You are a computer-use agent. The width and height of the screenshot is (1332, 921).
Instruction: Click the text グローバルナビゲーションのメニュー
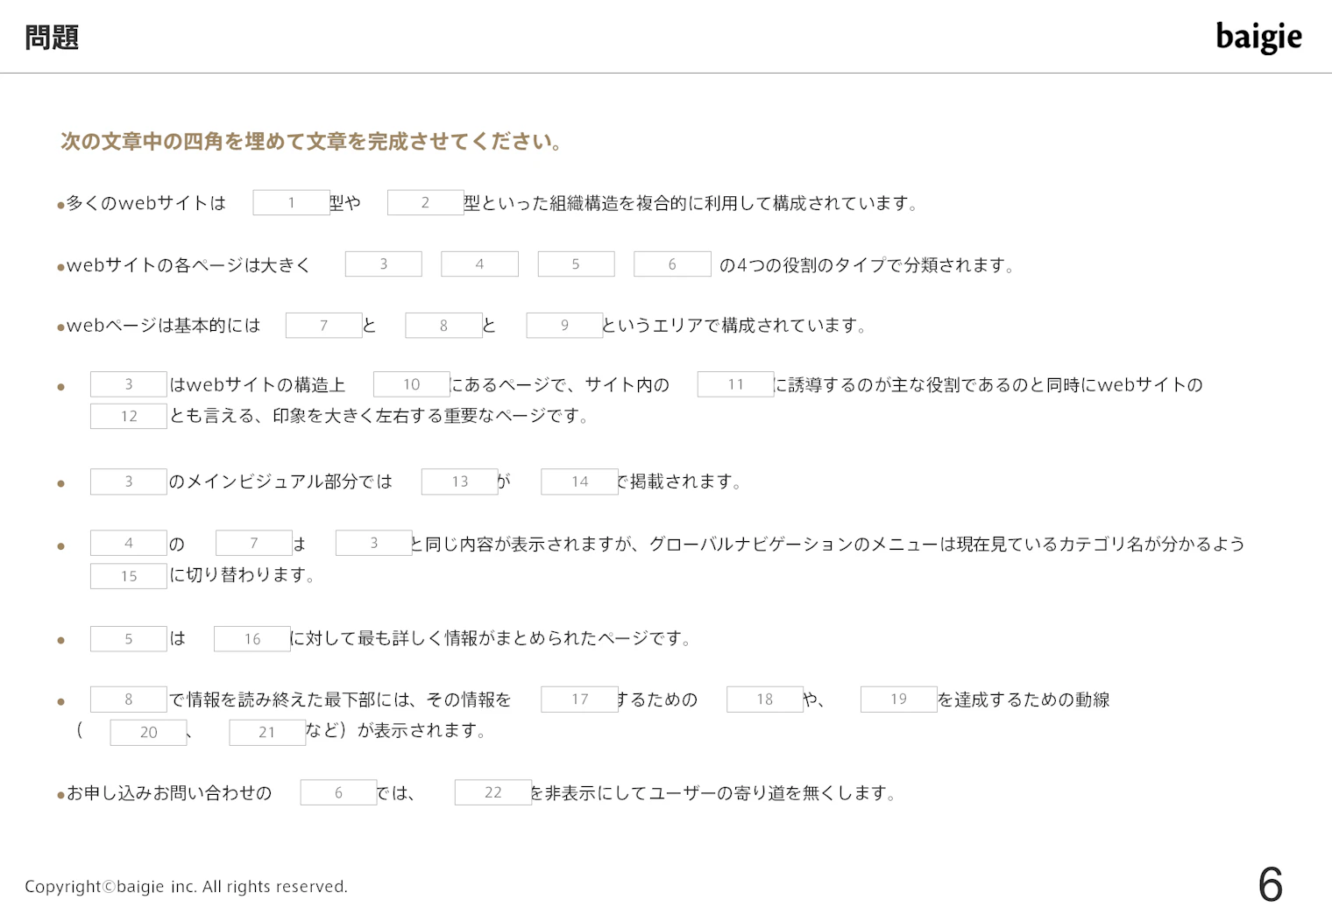[x=794, y=544]
